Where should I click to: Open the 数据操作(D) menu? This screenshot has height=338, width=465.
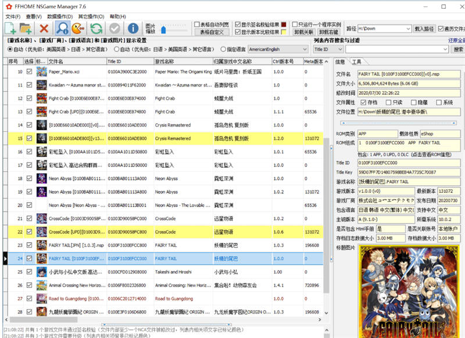click(60, 17)
